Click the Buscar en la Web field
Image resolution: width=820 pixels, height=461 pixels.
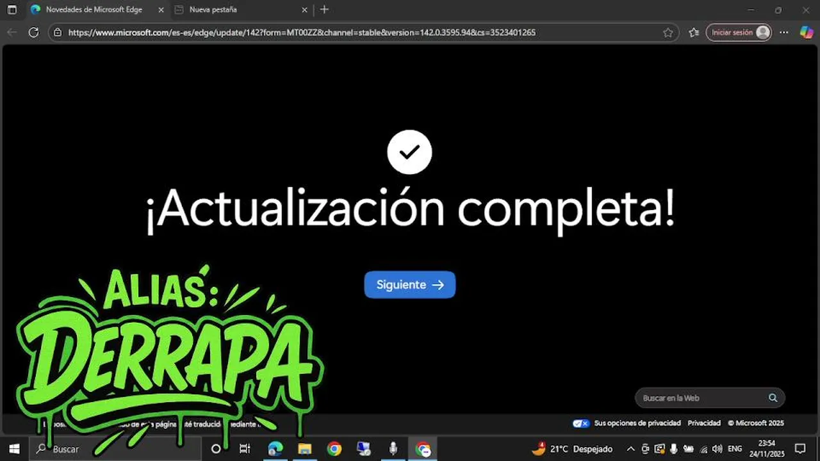click(x=710, y=398)
